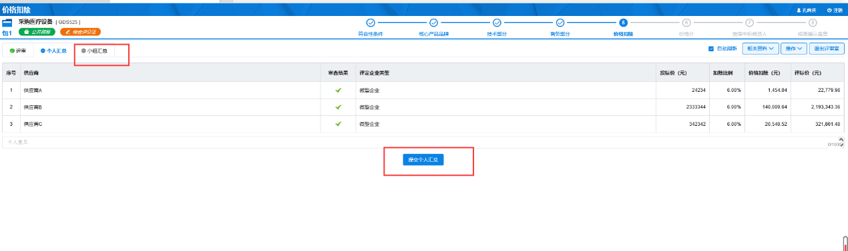Toggle the 自动刷新 checkbox

[x=711, y=49]
